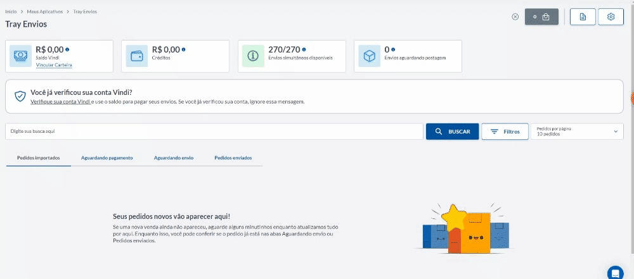Open the Verifique sua conta Vindi link

click(x=60, y=102)
